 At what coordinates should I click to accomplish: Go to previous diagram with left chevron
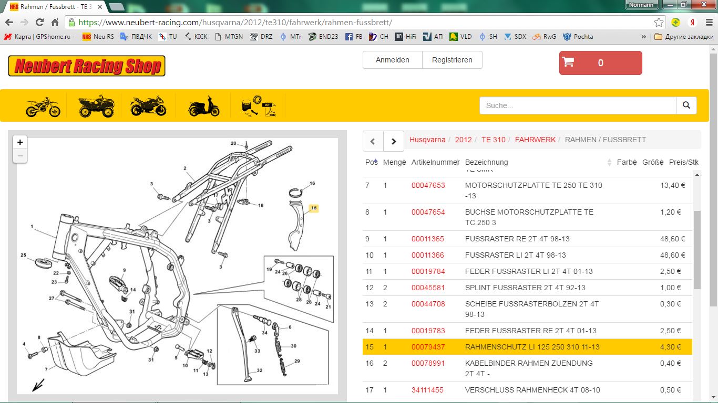[373, 141]
